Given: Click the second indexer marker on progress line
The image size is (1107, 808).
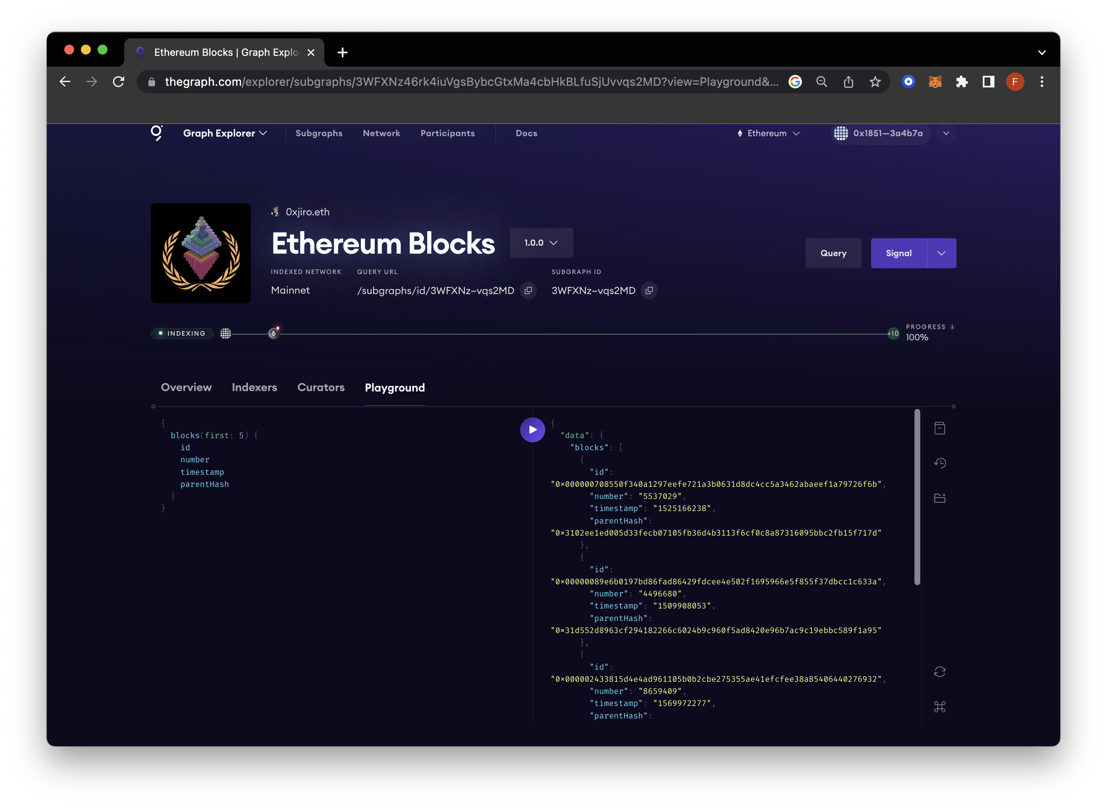Looking at the screenshot, I should tap(273, 333).
